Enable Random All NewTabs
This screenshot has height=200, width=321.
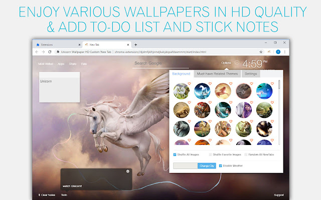(246, 154)
